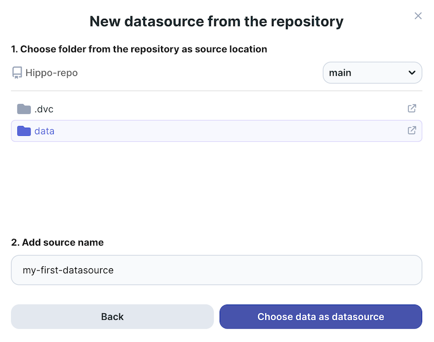
Task: Click the blue data folder icon
Action: (x=24, y=131)
